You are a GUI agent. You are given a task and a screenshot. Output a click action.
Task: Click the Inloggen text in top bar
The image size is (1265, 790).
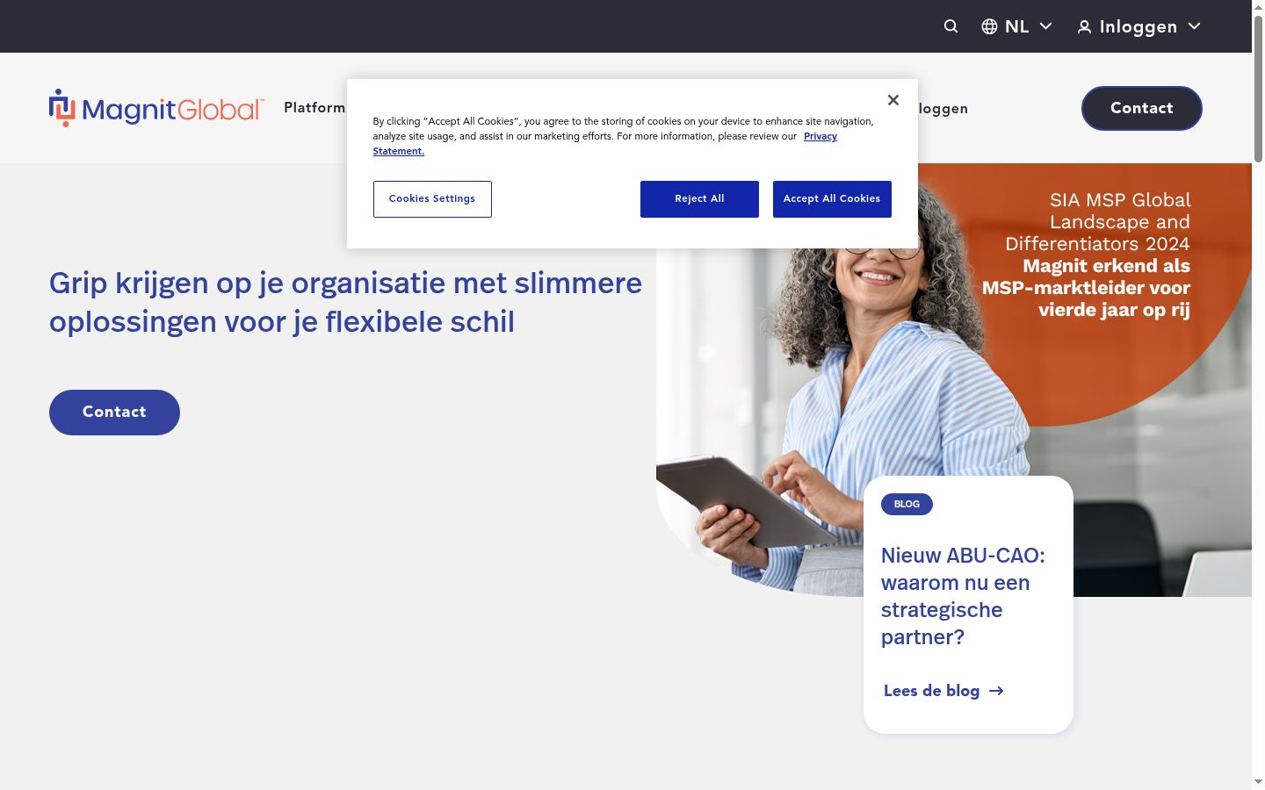point(1138,26)
